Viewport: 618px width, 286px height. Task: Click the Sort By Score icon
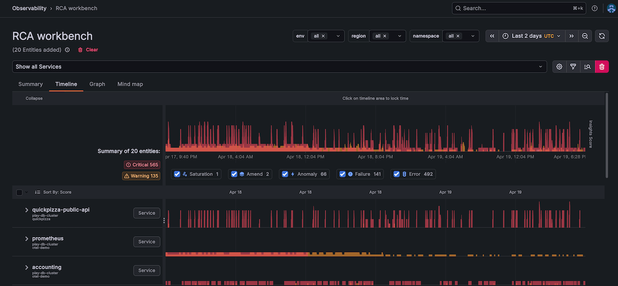[37, 192]
